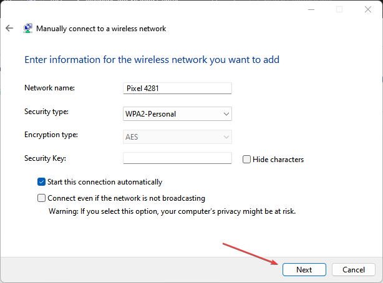The width and height of the screenshot is (383, 283).
Task: Go back using the back arrow
Action: (x=9, y=28)
